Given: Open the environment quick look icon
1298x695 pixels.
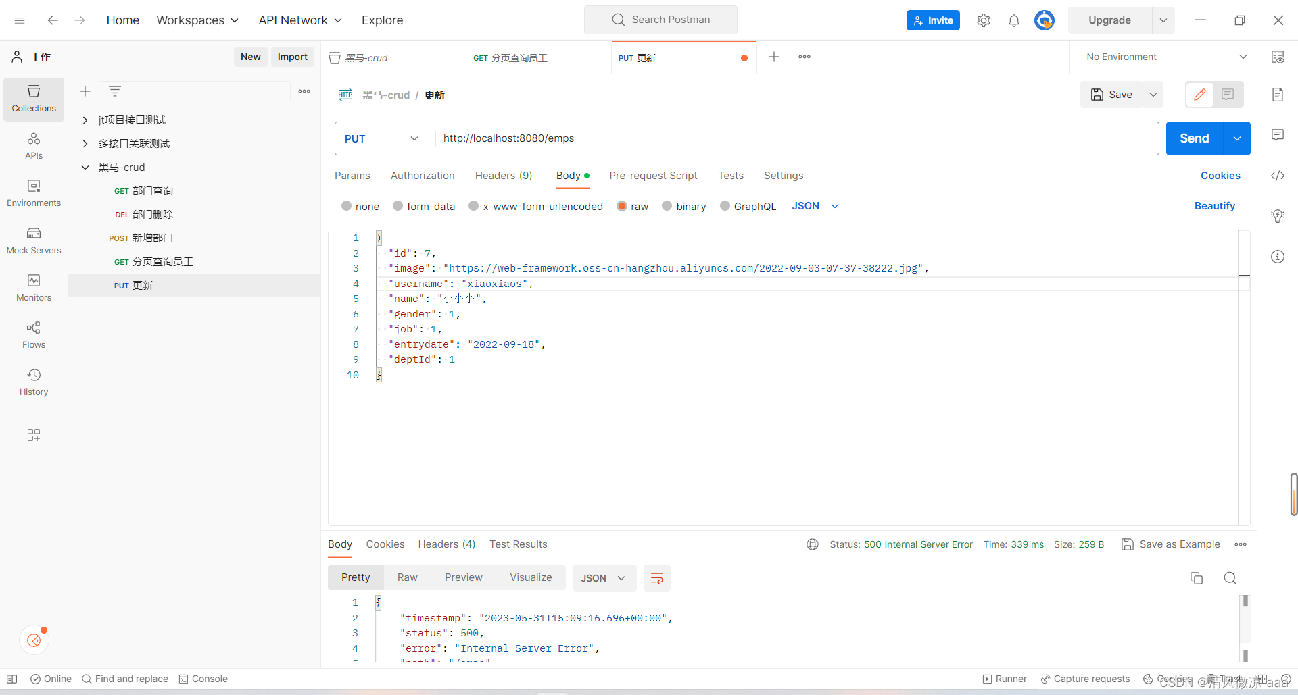Looking at the screenshot, I should click(x=1278, y=57).
